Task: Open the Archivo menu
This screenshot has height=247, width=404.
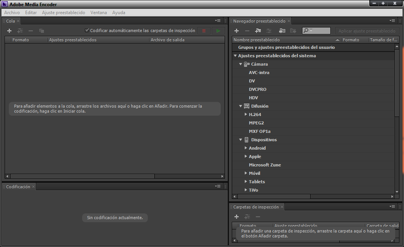Action: pos(12,12)
